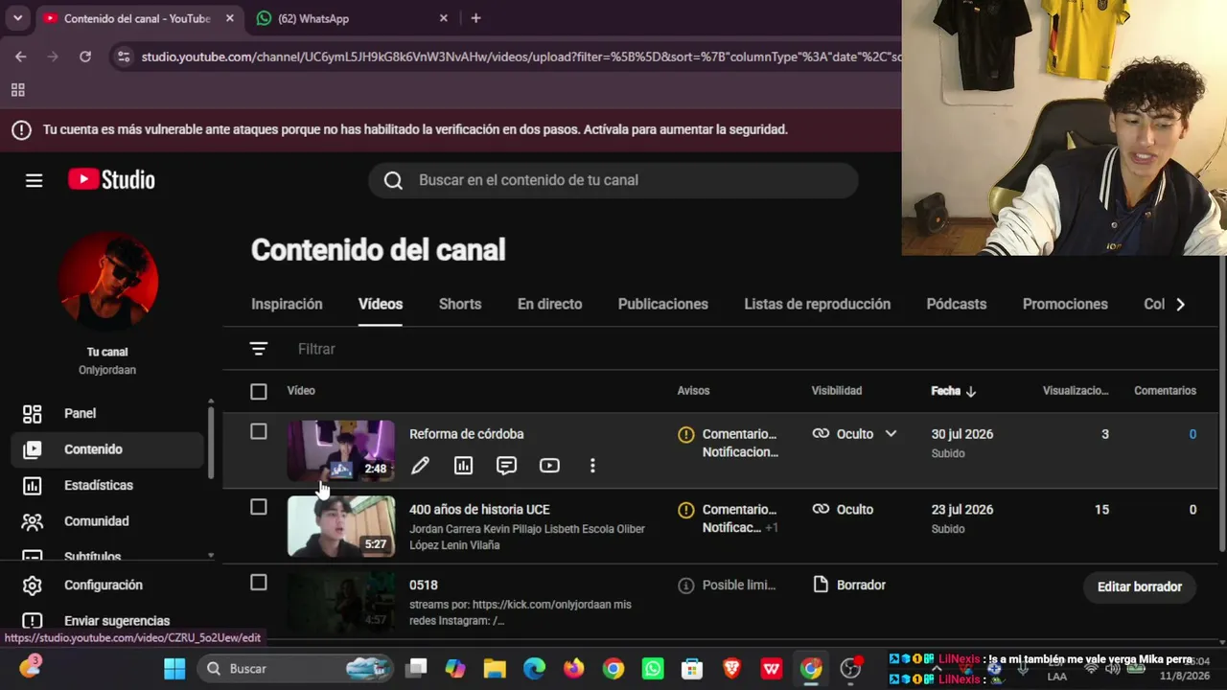Screen dimensions: 1227x690
Task: Click the Editar borrador button
Action: click(1140, 586)
